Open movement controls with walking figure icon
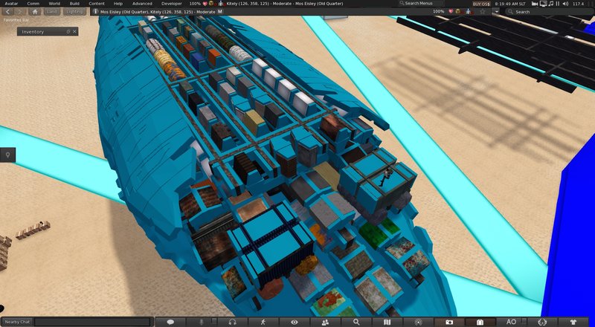The height and width of the screenshot is (327, 595). pos(263,322)
